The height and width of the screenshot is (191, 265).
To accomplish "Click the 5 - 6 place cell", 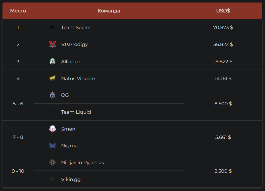I will (18, 104).
